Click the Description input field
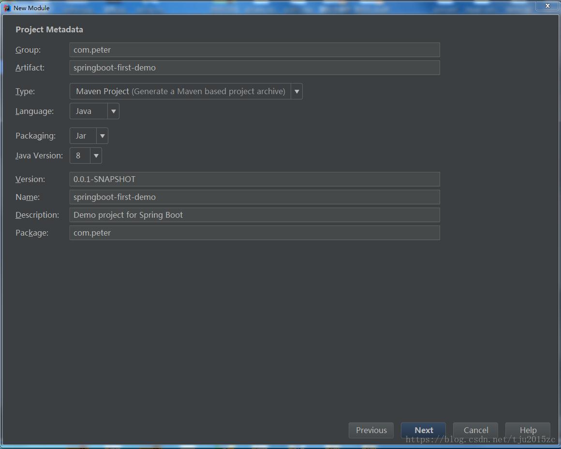The width and height of the screenshot is (561, 449). tap(254, 215)
